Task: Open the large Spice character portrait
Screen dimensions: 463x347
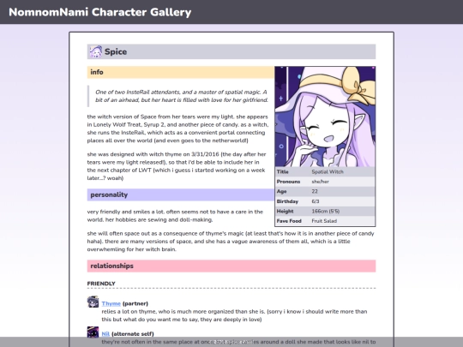Action: pyautogui.click(x=325, y=117)
